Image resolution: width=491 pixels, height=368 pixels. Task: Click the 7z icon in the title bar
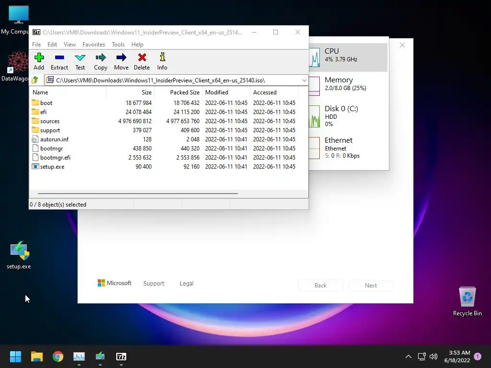tap(36, 32)
